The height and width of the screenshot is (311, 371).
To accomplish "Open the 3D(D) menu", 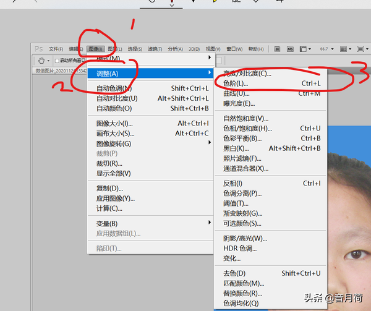I will (194, 49).
